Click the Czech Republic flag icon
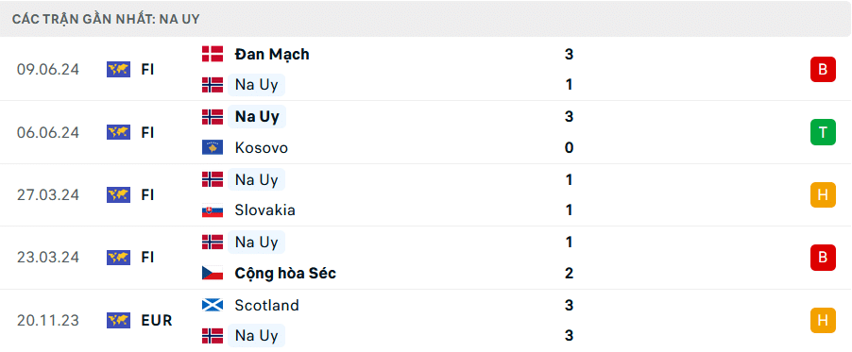The width and height of the screenshot is (852, 352). coord(213,273)
